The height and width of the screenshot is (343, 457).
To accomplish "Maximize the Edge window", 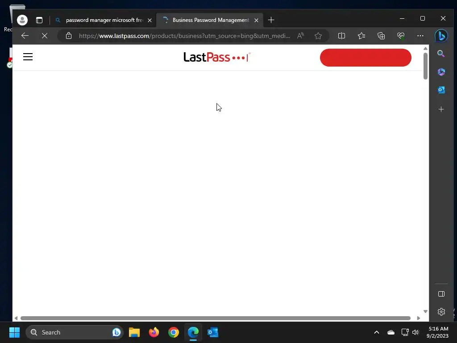I will [423, 18].
